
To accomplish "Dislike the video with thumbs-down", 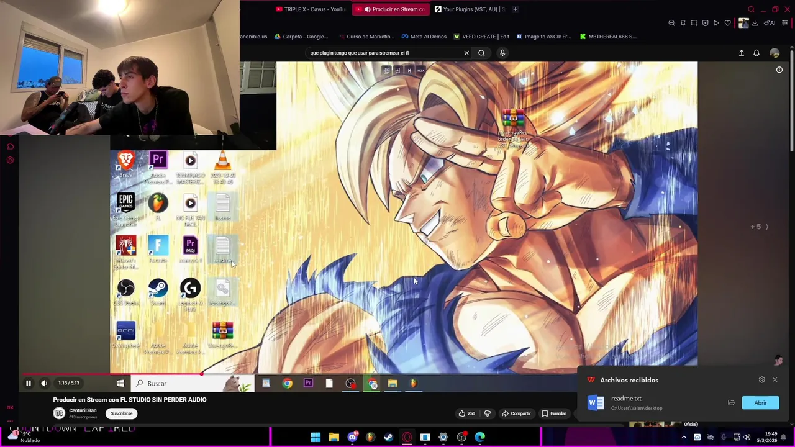I will 487,413.
